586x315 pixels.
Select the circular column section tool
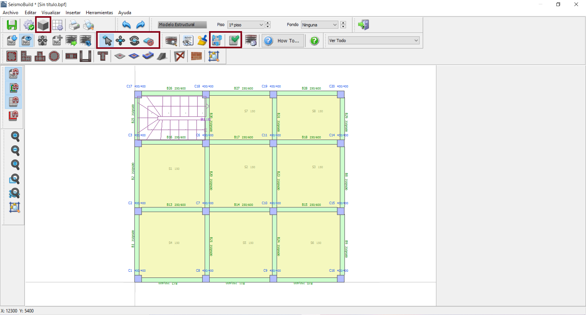(x=54, y=56)
